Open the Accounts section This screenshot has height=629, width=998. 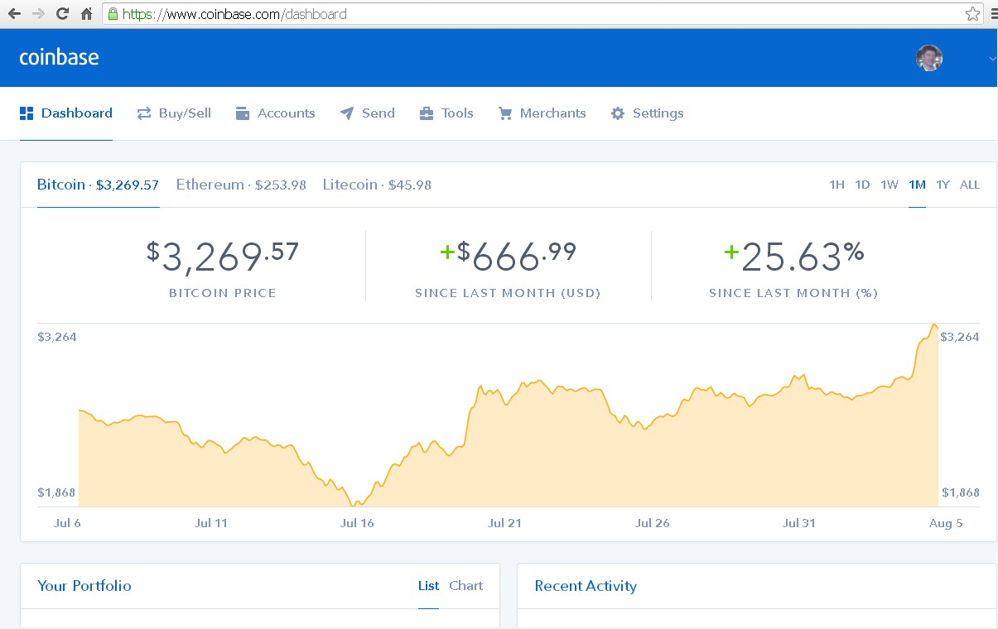pos(276,113)
